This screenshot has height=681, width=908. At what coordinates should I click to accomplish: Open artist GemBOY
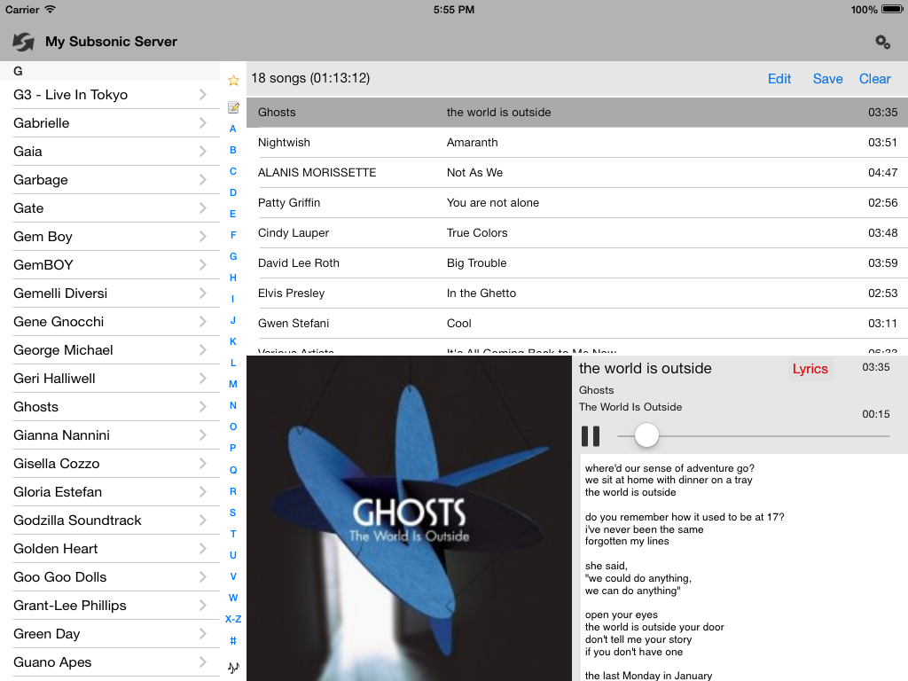[110, 264]
